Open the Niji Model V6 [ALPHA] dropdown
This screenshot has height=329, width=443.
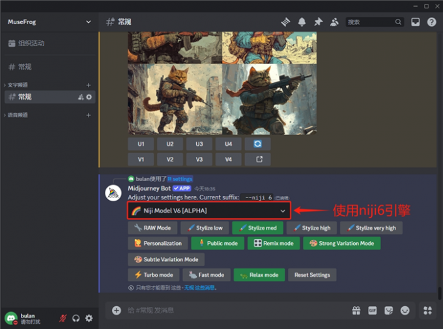tap(209, 210)
